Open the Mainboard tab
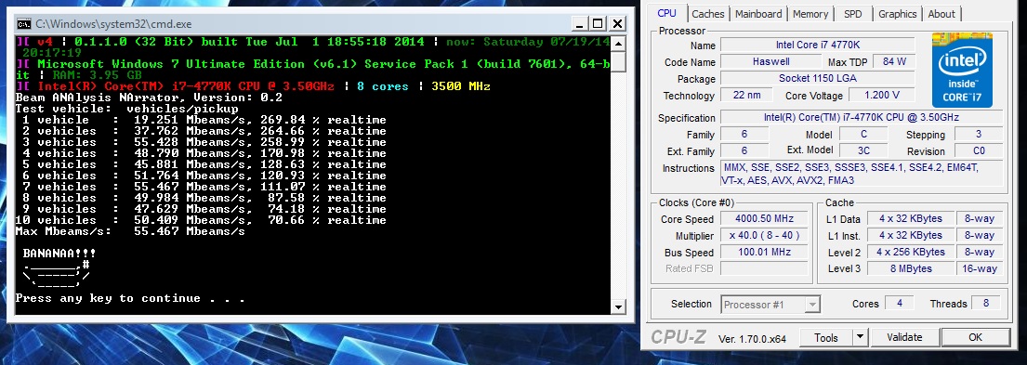The width and height of the screenshot is (1027, 365). [758, 14]
